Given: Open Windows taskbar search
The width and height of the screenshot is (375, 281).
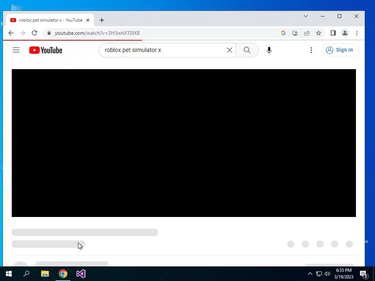Looking at the screenshot, I should click(26, 274).
